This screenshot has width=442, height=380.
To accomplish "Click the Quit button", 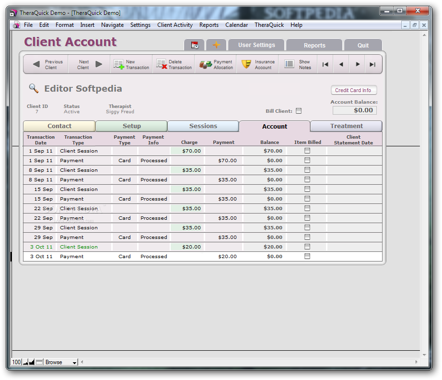I will click(x=363, y=45).
